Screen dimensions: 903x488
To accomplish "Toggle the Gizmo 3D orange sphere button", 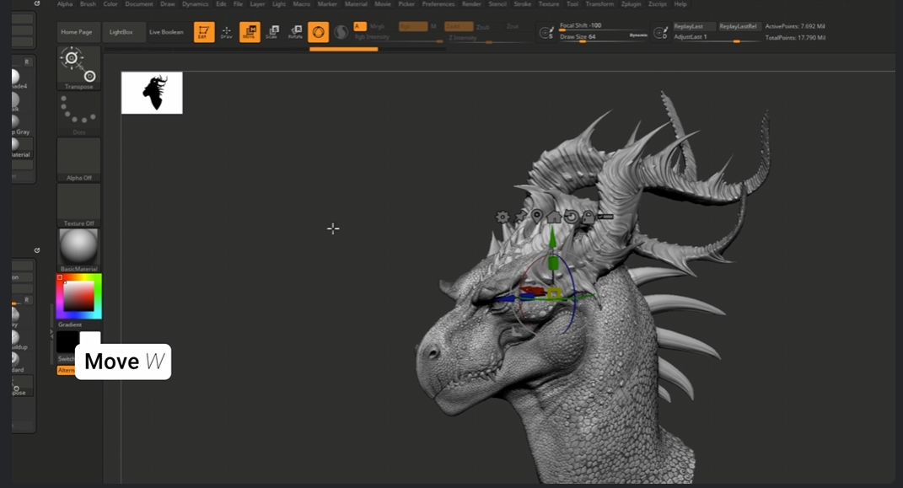I will tap(318, 32).
